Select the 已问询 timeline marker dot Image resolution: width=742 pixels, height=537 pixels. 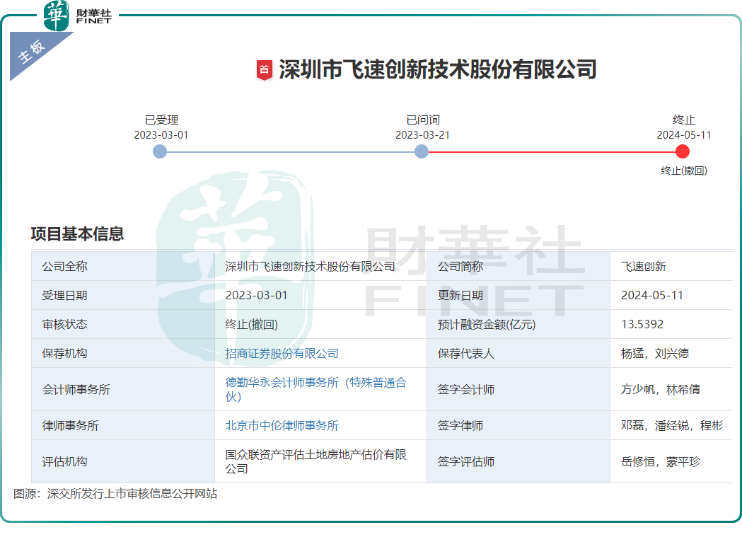tap(421, 152)
